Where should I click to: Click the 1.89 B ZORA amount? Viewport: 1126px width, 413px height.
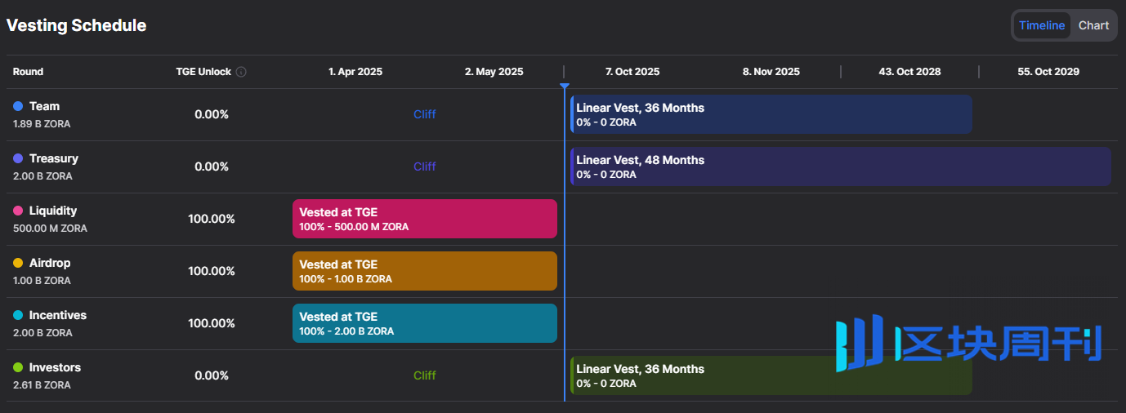coord(42,124)
